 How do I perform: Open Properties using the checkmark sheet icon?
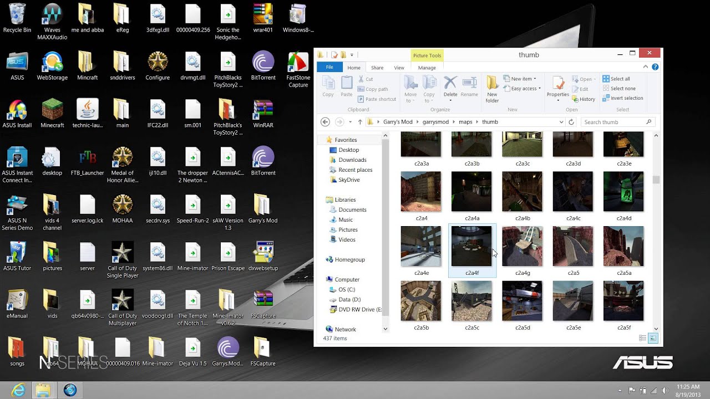(x=558, y=83)
